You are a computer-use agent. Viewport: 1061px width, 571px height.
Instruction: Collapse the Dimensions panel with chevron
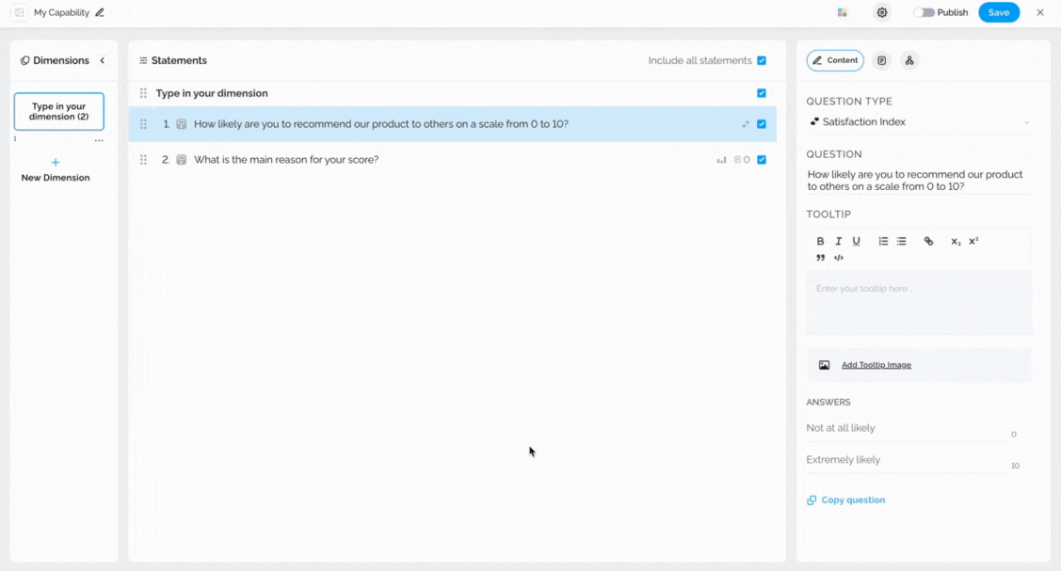pyautogui.click(x=103, y=61)
